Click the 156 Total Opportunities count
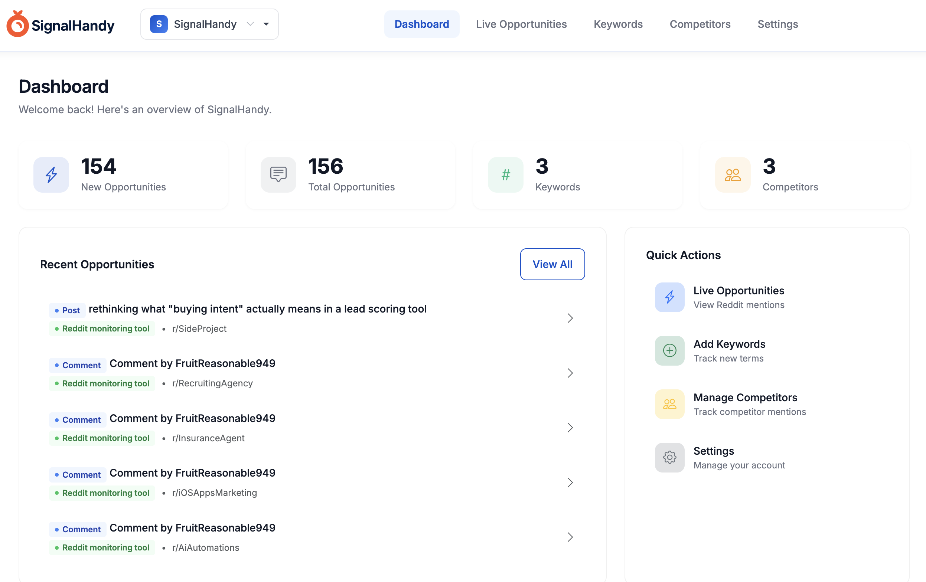 click(326, 166)
